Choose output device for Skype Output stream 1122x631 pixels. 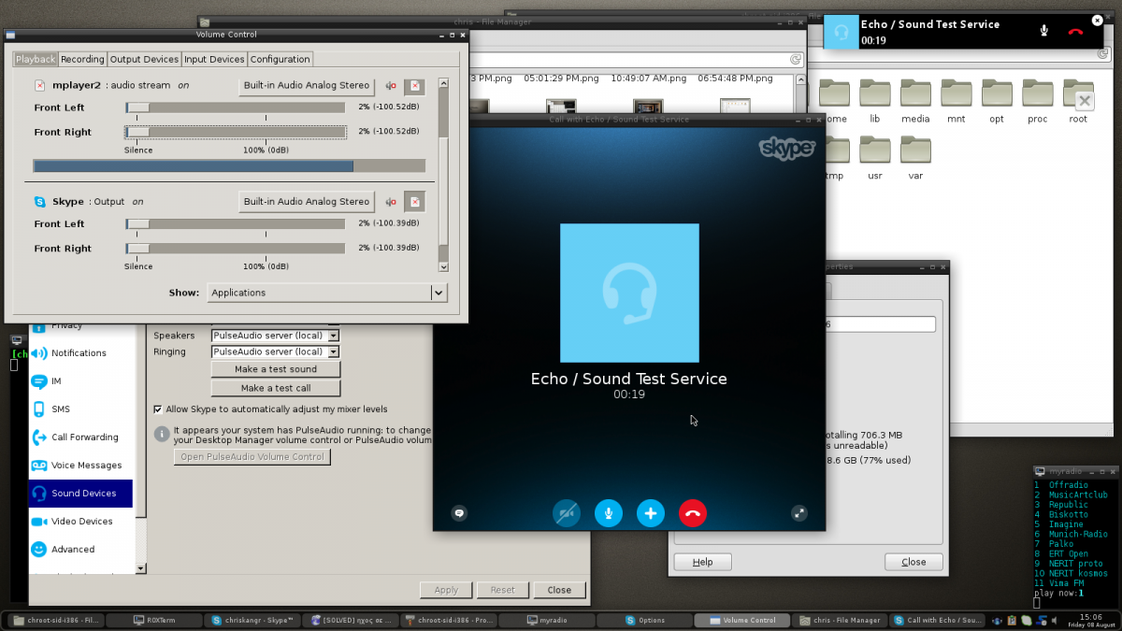click(307, 202)
